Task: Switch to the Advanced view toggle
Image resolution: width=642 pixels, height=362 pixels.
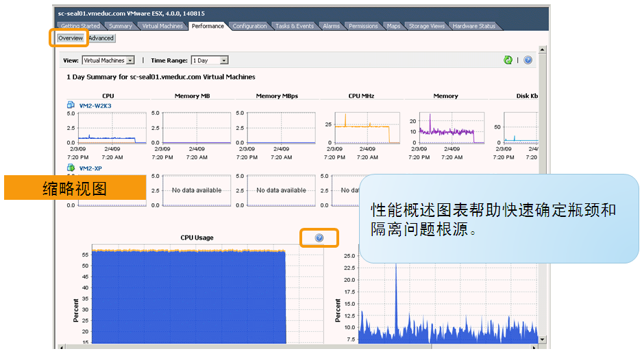Action: [x=101, y=38]
